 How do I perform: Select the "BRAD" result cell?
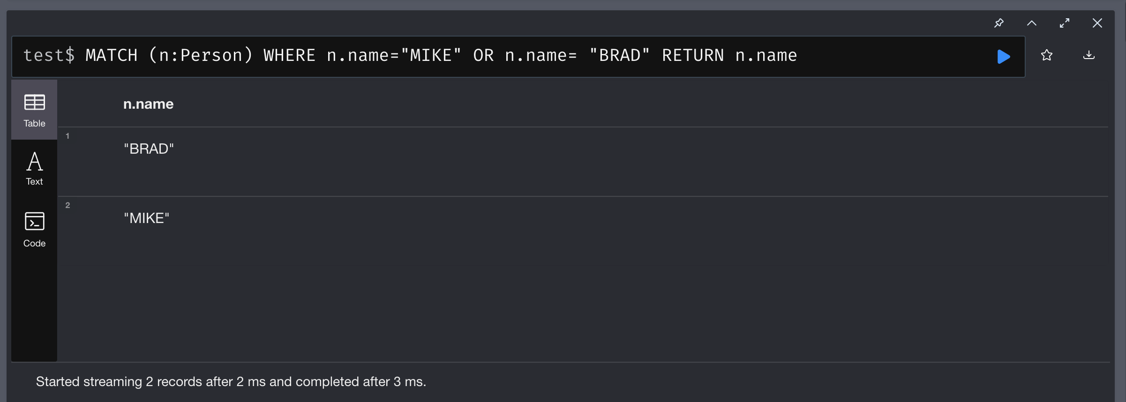tap(149, 149)
